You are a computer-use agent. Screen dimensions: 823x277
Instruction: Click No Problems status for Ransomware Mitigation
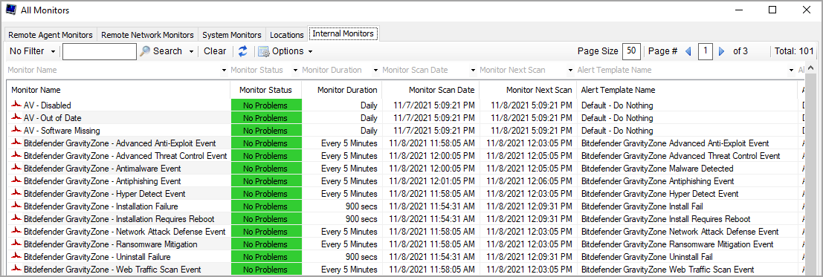pyautogui.click(x=266, y=244)
